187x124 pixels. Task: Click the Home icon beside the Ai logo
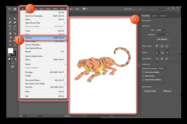pos(15,9)
